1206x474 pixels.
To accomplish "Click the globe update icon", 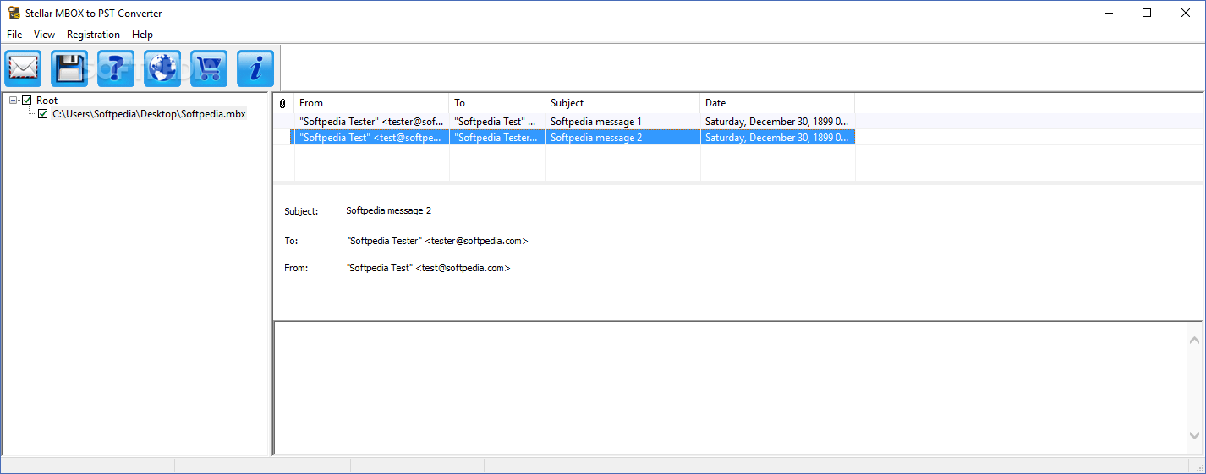I will coord(162,68).
